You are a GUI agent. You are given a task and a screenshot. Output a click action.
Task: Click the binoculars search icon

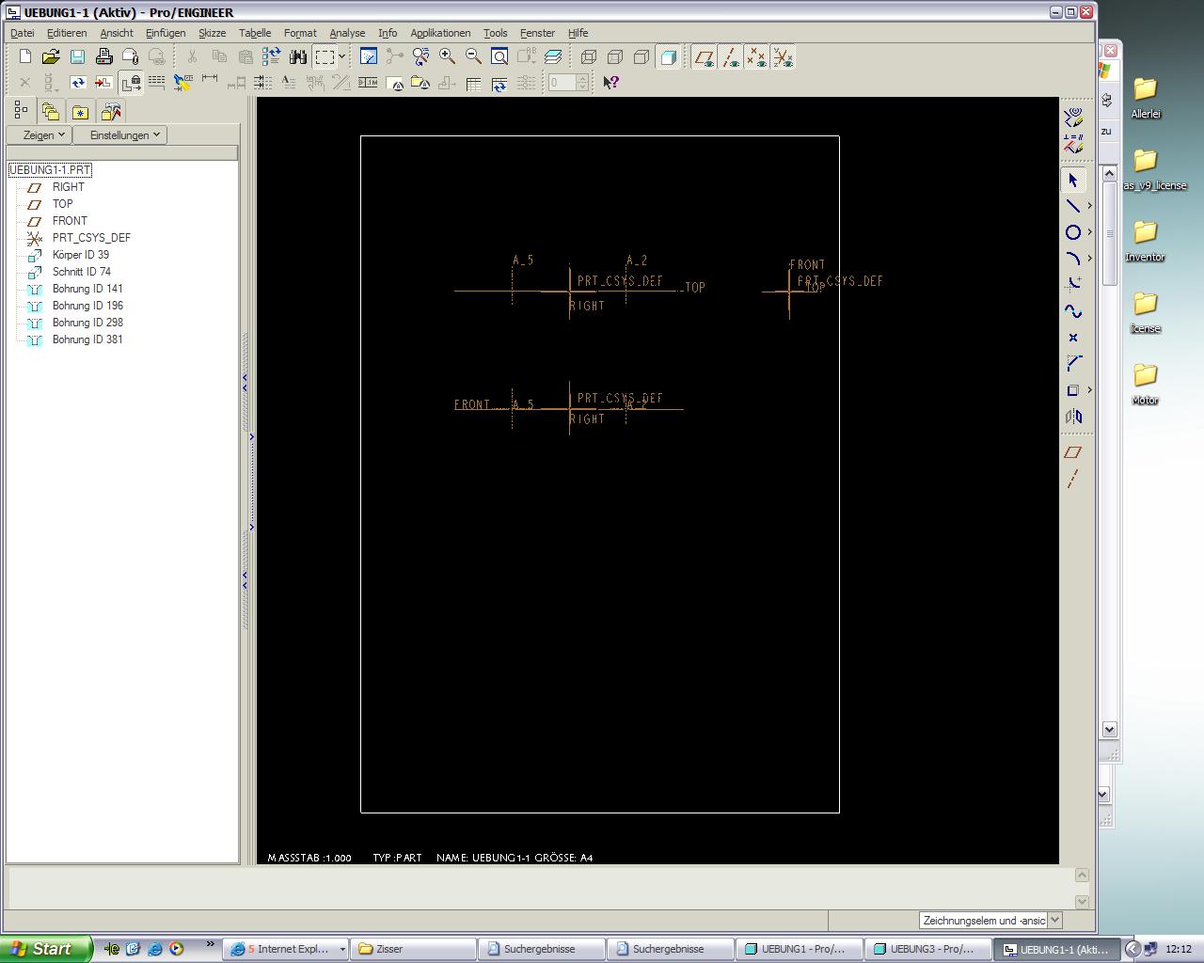(x=298, y=57)
